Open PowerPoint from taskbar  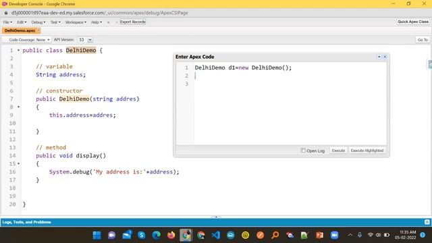tap(319, 235)
